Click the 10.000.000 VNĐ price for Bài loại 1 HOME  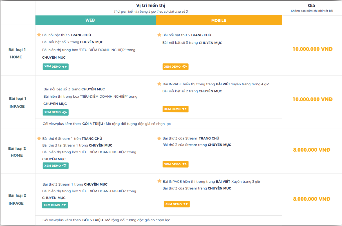click(x=312, y=49)
